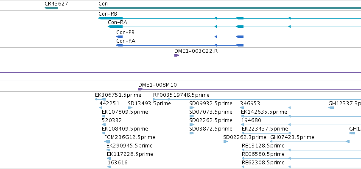Screen dimensions: 361x169
Task: Select EK142635.5prime EST label
Action: coord(264,112)
